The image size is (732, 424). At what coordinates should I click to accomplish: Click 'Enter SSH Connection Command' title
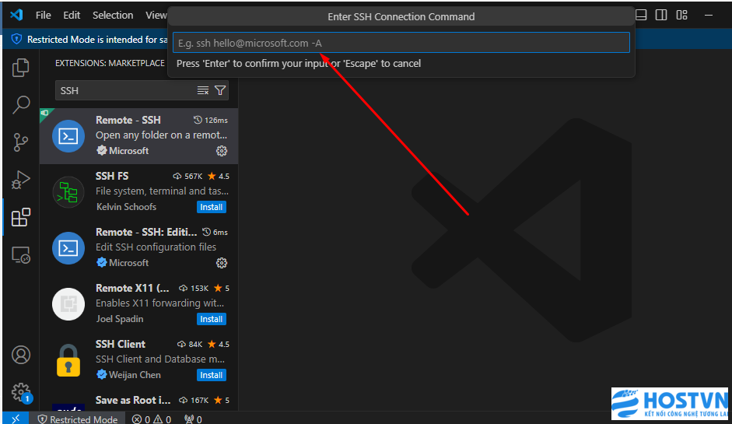coord(401,17)
